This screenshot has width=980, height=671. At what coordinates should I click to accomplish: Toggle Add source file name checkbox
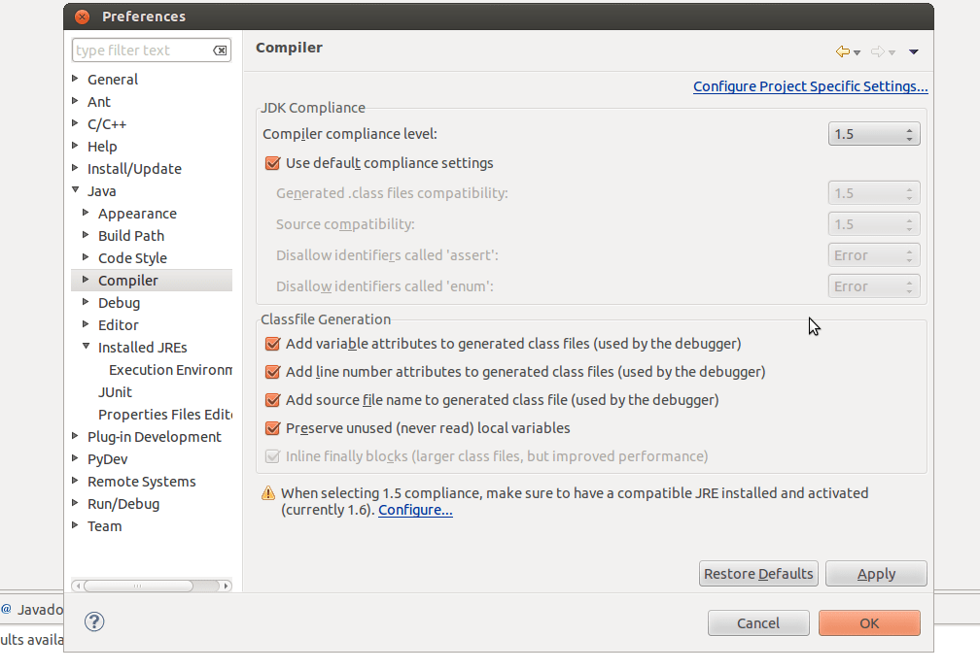coord(272,400)
